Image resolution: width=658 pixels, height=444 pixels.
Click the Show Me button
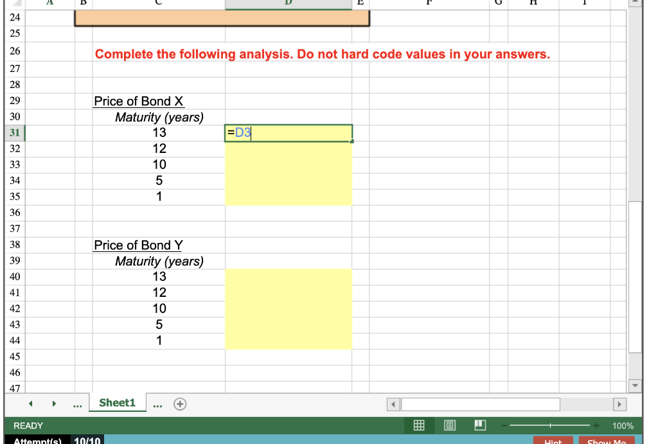[607, 441]
